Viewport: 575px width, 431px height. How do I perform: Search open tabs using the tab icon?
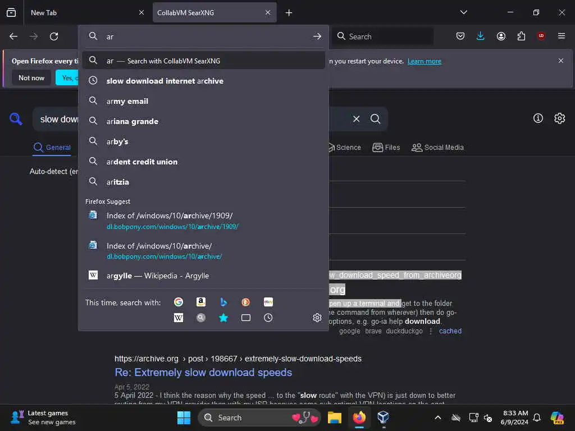click(246, 318)
